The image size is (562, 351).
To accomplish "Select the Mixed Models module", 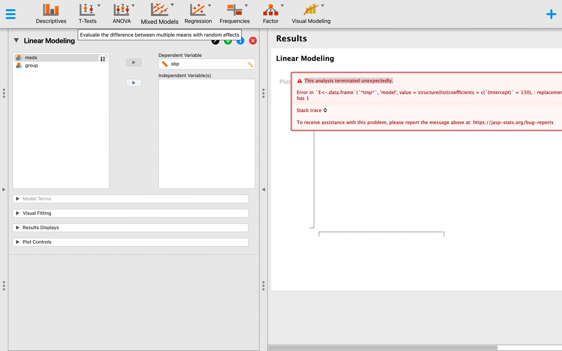I will (x=159, y=14).
